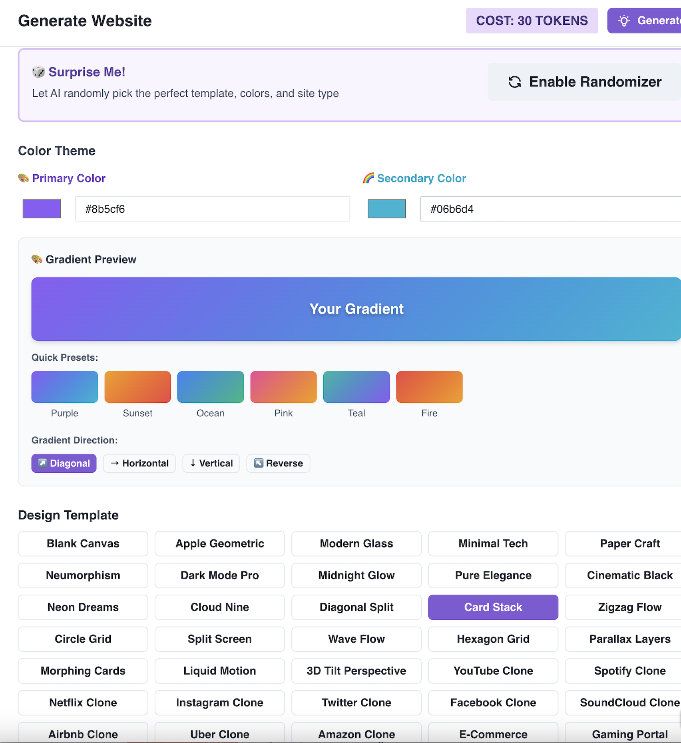The width and height of the screenshot is (681, 743).
Task: Apply the Sunset gradient preset
Action: [137, 387]
